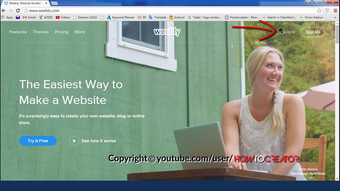Open the Features menu item

[18, 32]
